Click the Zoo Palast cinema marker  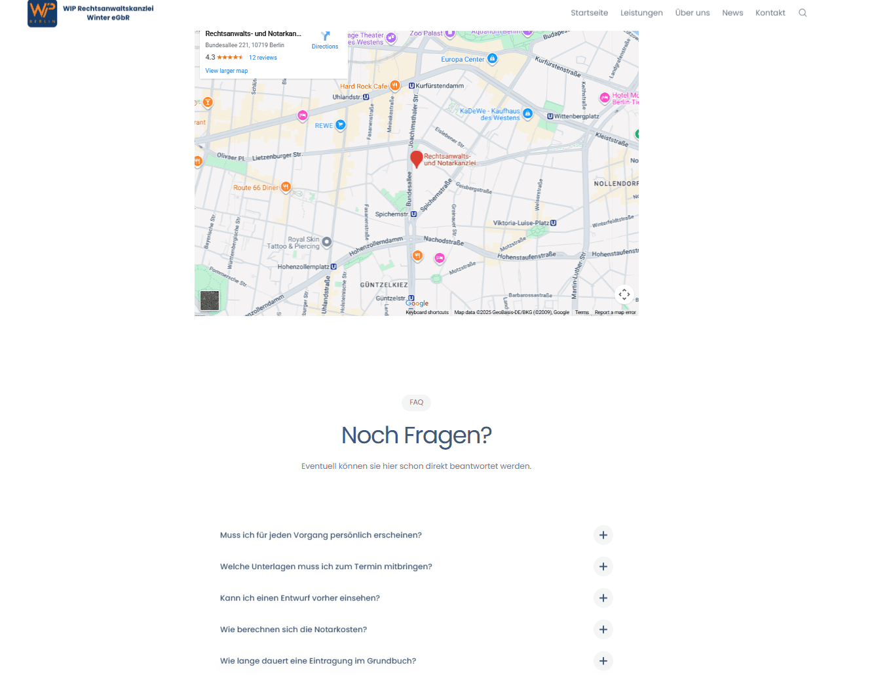tap(450, 33)
